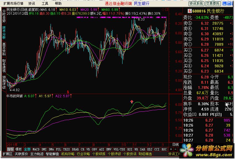Click the 6.33 high price label on chart
The height and width of the screenshot is (159, 235).
(x=141, y=19)
